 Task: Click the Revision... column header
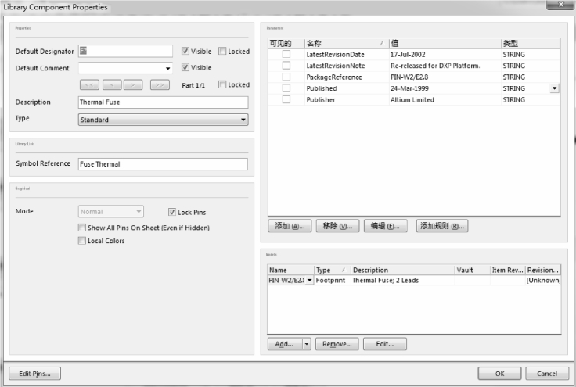click(543, 270)
